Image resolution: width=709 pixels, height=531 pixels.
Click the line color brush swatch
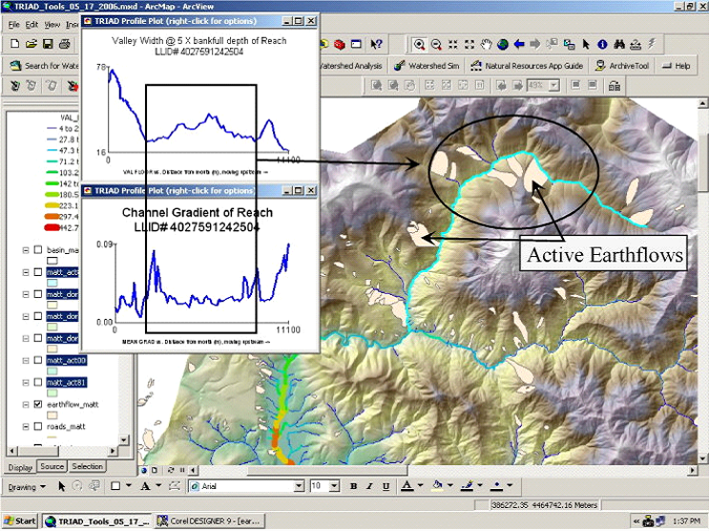pyautogui.click(x=468, y=486)
